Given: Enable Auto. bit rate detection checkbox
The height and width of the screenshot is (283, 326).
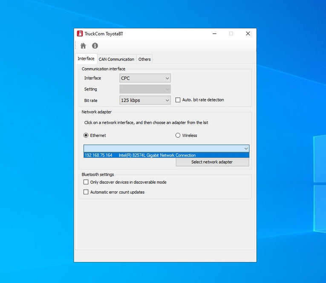Looking at the screenshot, I should pos(178,100).
